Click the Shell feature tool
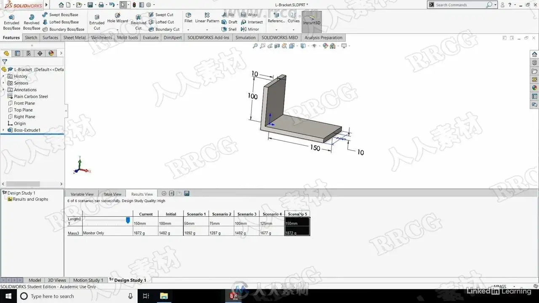The image size is (539, 303). click(229, 29)
